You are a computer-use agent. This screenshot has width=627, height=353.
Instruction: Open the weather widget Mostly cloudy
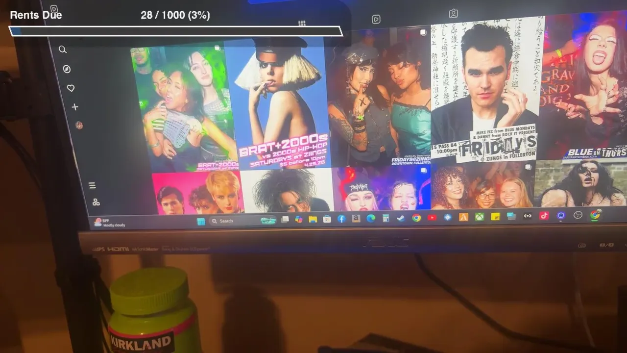110,223
